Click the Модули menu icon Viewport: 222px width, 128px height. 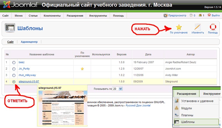pos(177,108)
